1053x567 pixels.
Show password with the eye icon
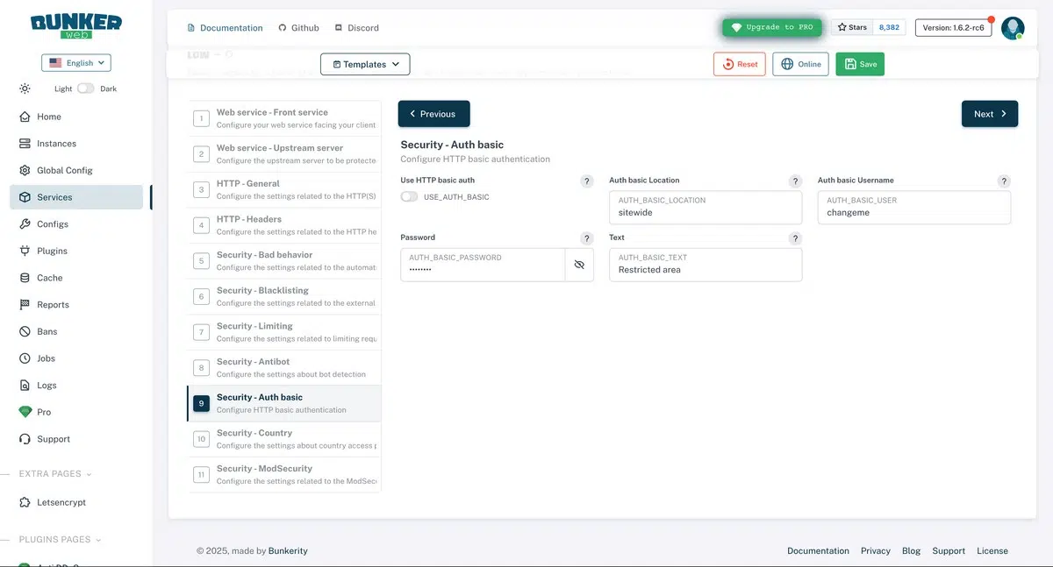pos(579,265)
